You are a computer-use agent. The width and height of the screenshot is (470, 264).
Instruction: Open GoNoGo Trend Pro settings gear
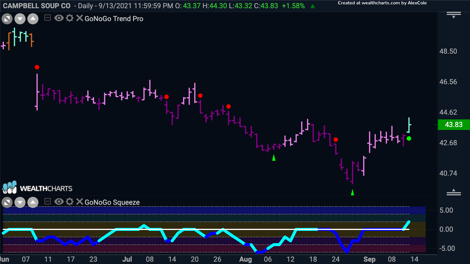tap(70, 18)
